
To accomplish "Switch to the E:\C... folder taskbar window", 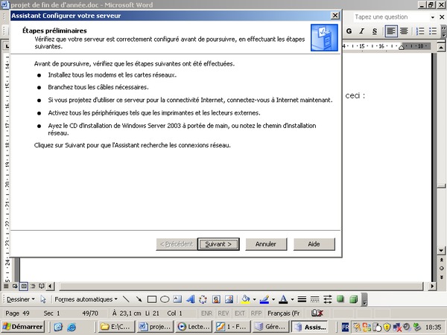I will [x=116, y=327].
